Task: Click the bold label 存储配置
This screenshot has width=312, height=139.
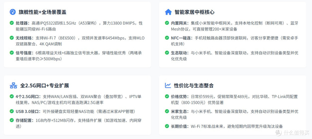Action: click(x=25, y=121)
